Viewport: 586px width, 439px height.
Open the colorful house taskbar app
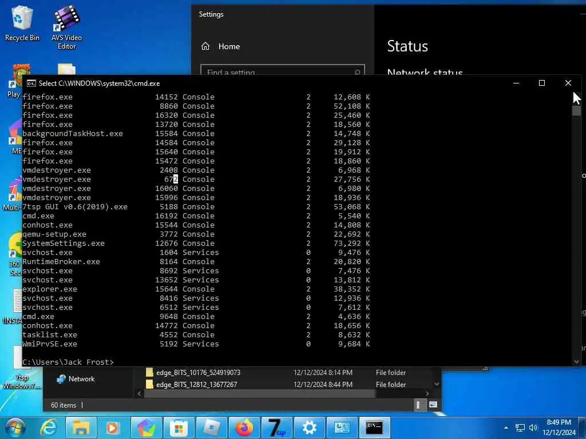tap(146, 428)
